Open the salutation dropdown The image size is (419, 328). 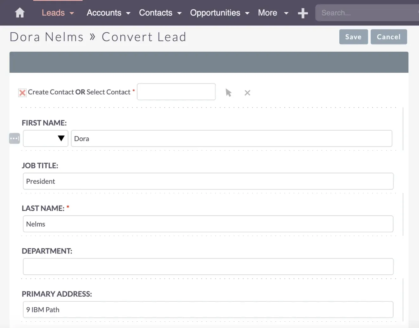(x=45, y=138)
